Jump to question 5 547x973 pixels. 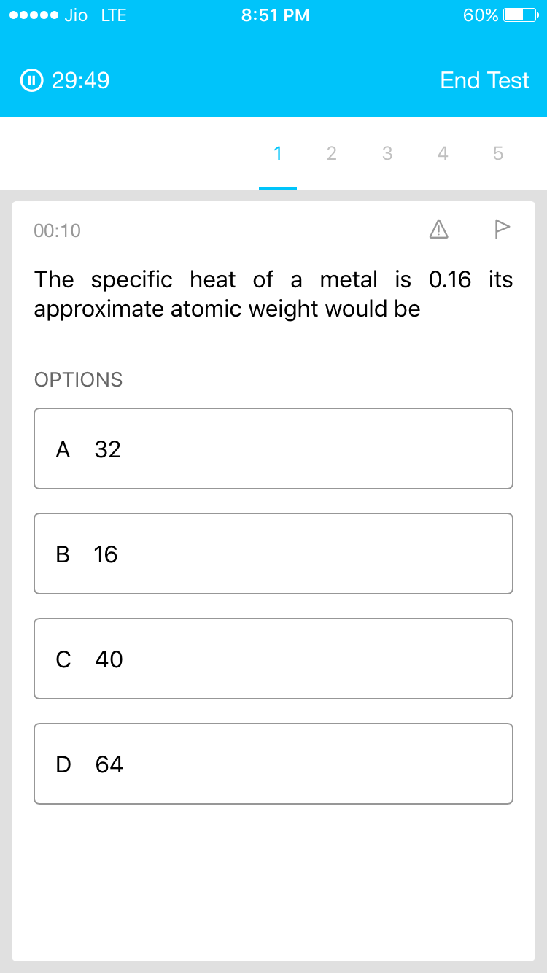498,153
